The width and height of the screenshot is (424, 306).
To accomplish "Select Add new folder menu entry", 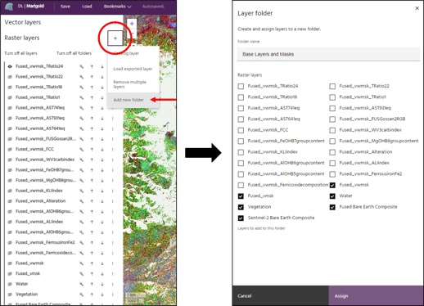I will point(133,100).
